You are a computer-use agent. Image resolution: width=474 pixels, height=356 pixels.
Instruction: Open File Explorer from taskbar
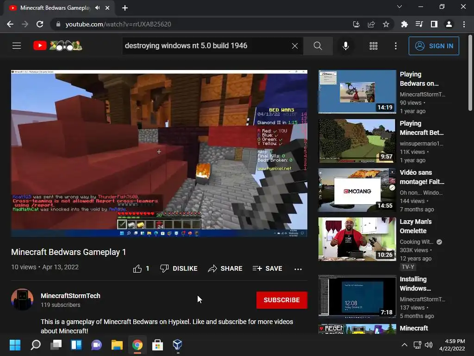click(x=117, y=345)
